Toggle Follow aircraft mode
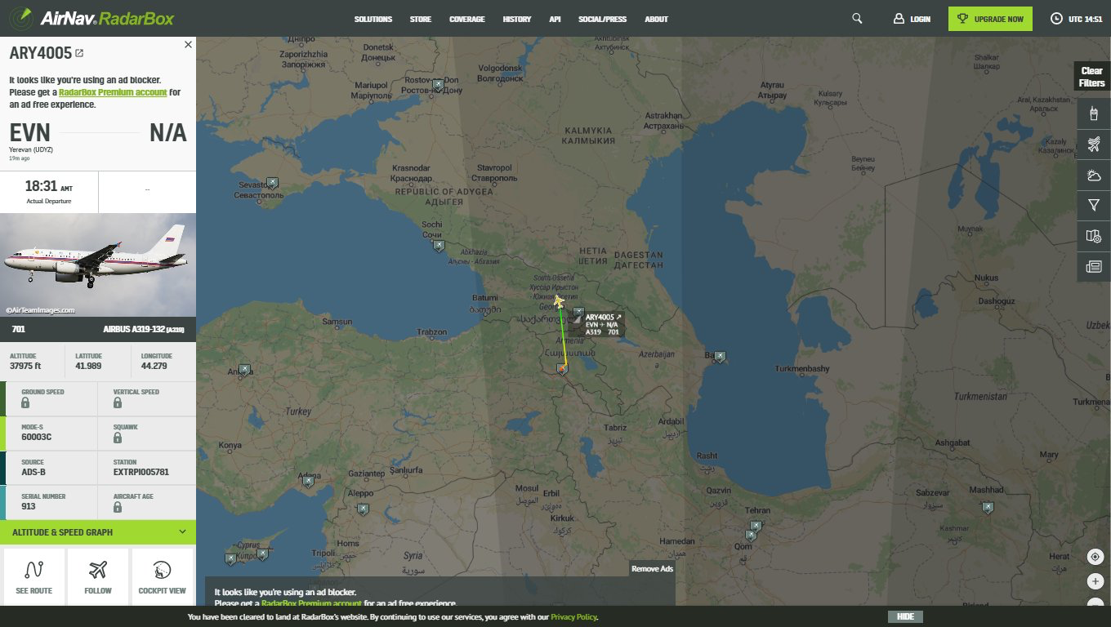This screenshot has width=1111, height=627. tap(98, 576)
